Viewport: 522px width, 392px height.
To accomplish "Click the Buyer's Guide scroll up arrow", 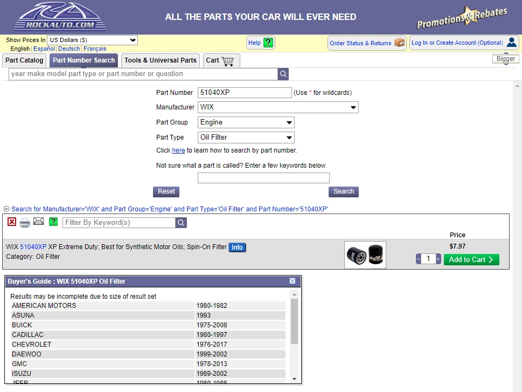I will coord(294,294).
